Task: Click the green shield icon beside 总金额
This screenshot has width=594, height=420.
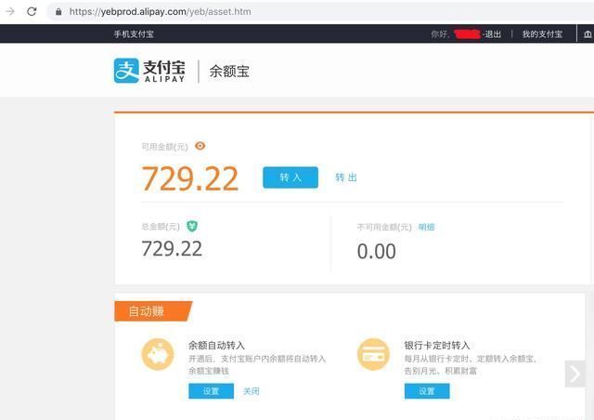Action: click(192, 226)
